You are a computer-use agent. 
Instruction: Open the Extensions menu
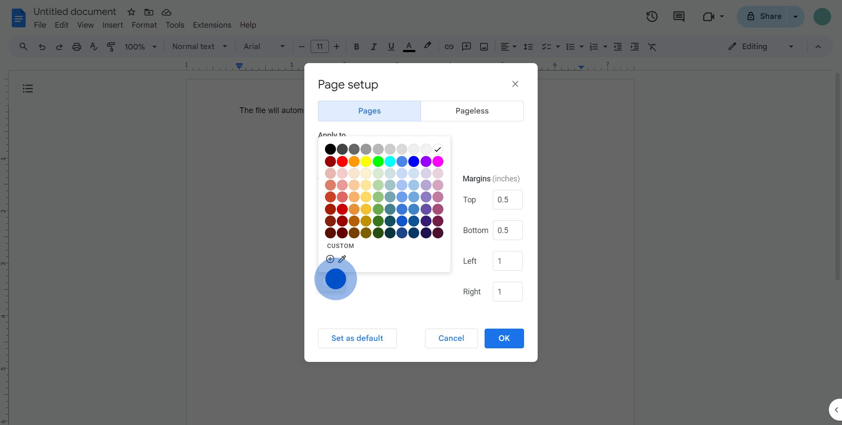[212, 25]
